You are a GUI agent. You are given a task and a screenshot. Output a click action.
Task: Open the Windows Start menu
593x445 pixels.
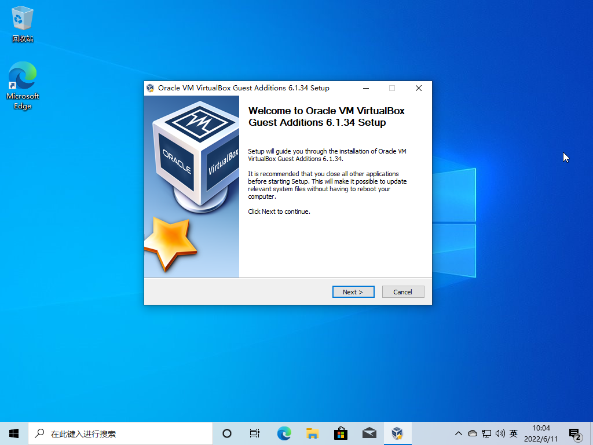coord(13,433)
